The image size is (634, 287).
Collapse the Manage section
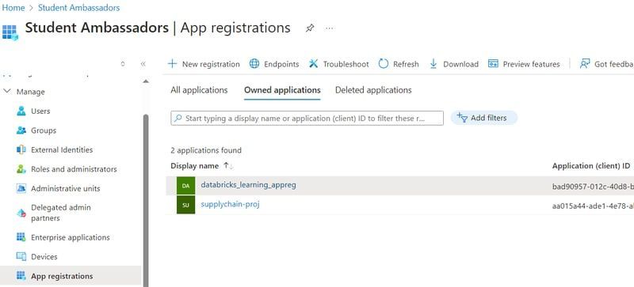[x=7, y=91]
